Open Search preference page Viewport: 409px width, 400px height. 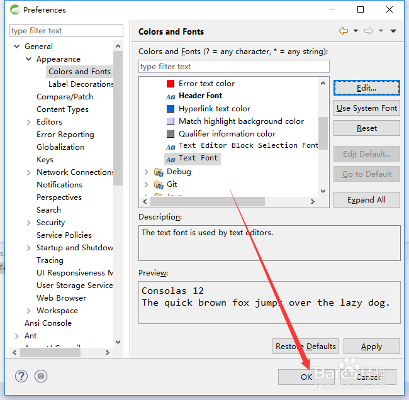(48, 209)
